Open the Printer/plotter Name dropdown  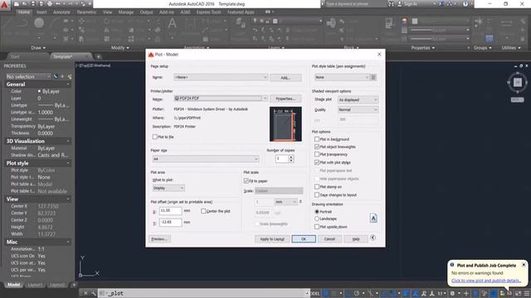pyautogui.click(x=221, y=99)
